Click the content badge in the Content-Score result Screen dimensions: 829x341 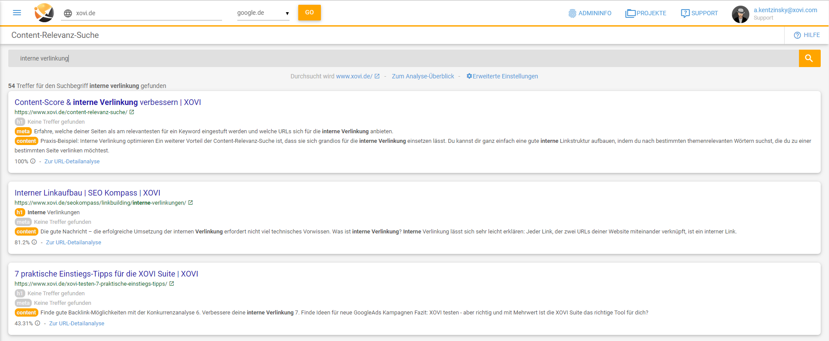pyautogui.click(x=27, y=141)
